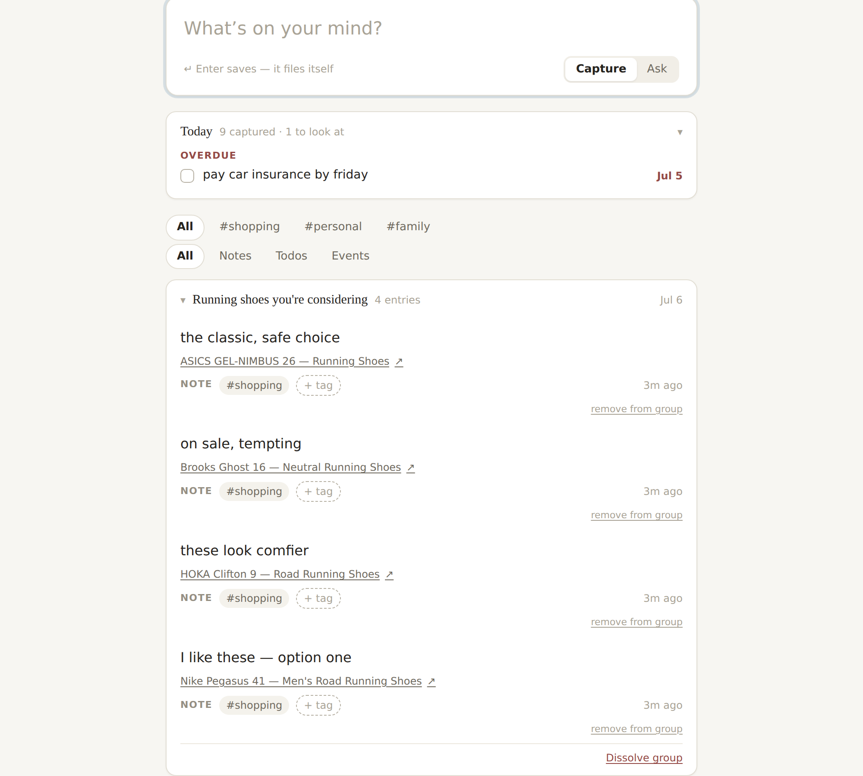Screen dimensions: 863x776
Task: Click external arrow icon beside Nike Pegasus 41
Action: 431,681
